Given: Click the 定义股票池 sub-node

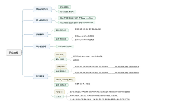Looking at the screenshot, I should 65,7.
